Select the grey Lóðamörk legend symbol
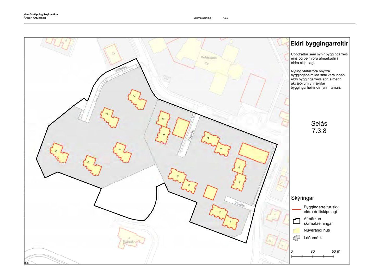The height and width of the screenshot is (276, 391). [296, 238]
